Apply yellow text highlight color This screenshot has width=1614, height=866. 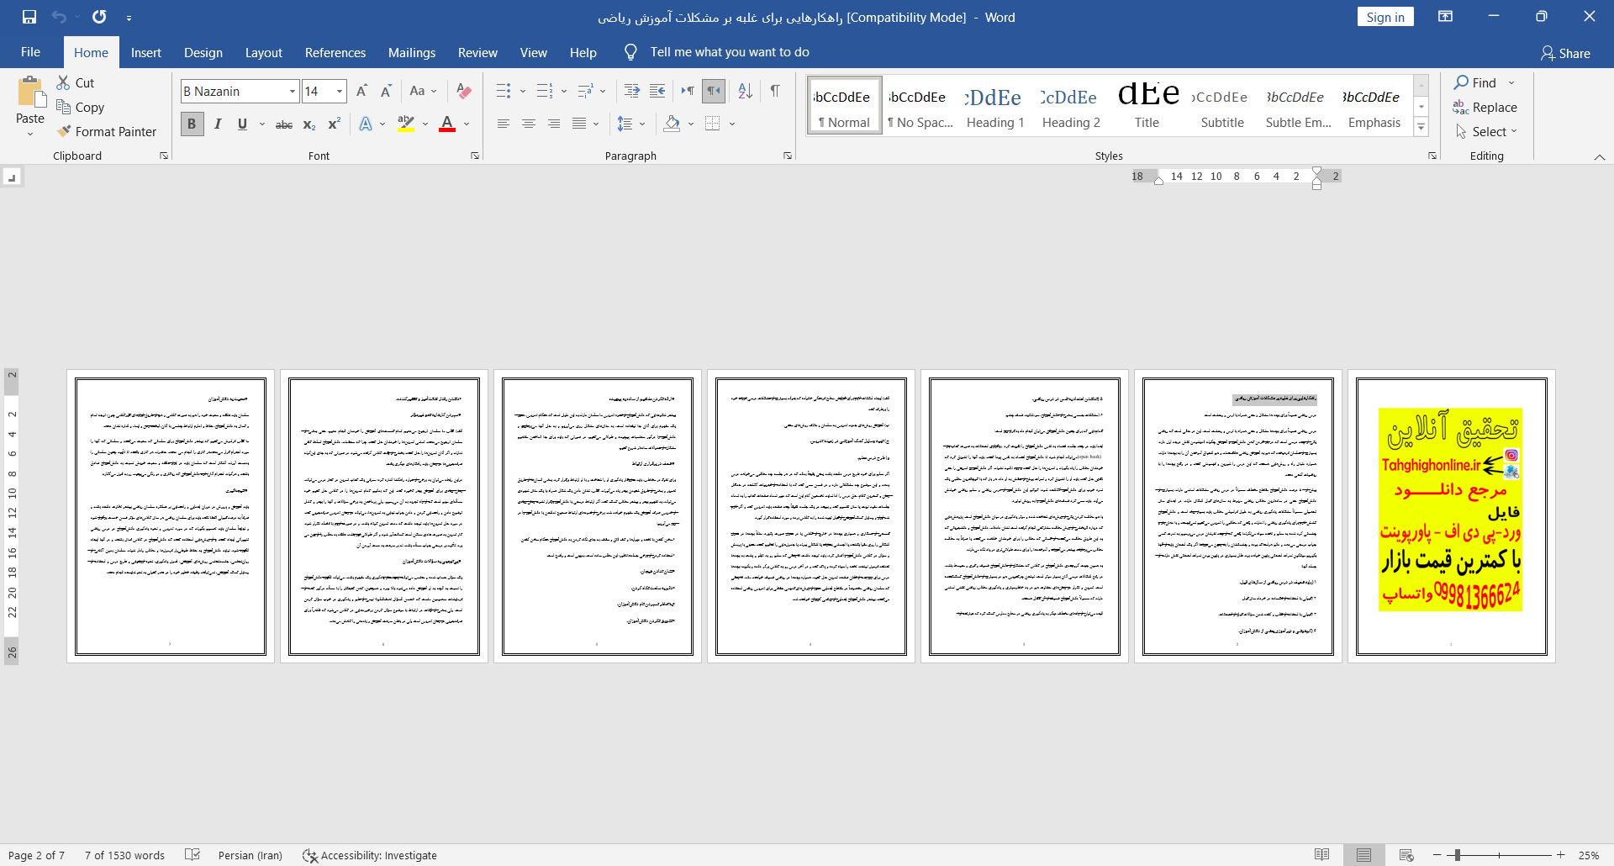[406, 124]
